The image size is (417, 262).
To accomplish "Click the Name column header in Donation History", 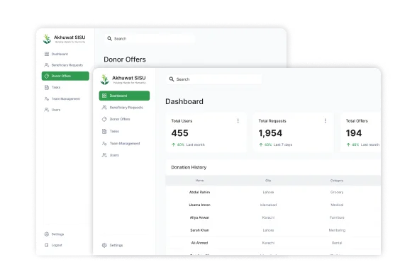I will point(199,181).
